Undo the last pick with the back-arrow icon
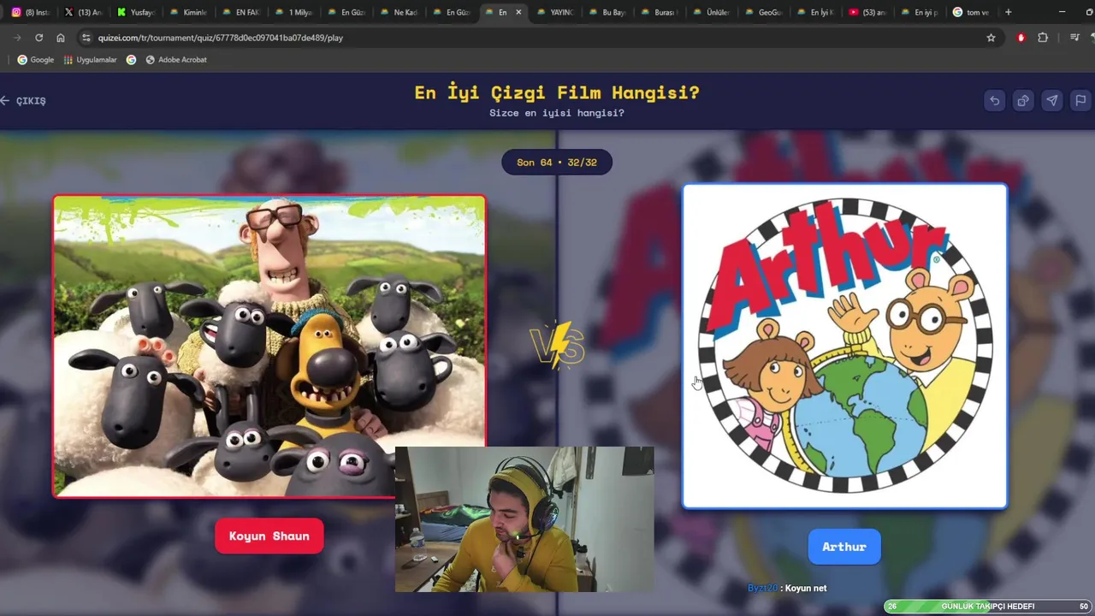Viewport: 1095px width, 616px height. pos(994,100)
